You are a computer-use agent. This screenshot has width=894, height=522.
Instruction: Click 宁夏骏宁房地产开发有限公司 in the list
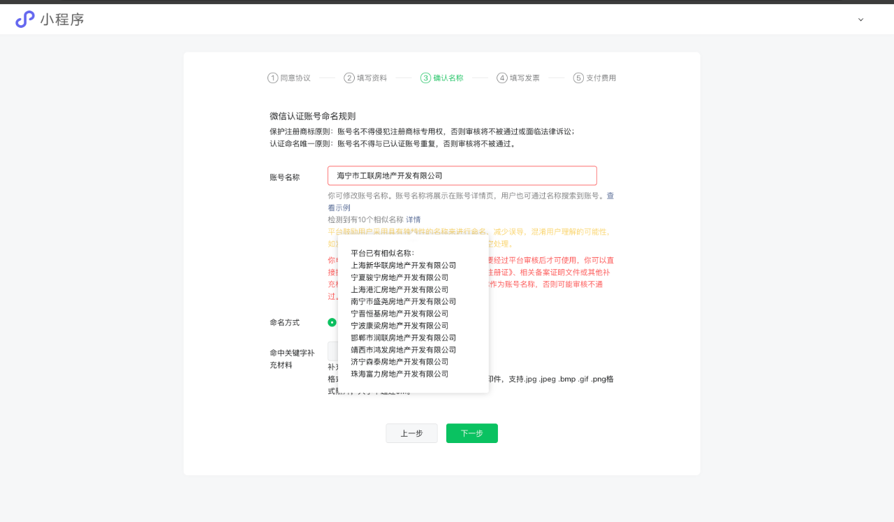point(400,277)
